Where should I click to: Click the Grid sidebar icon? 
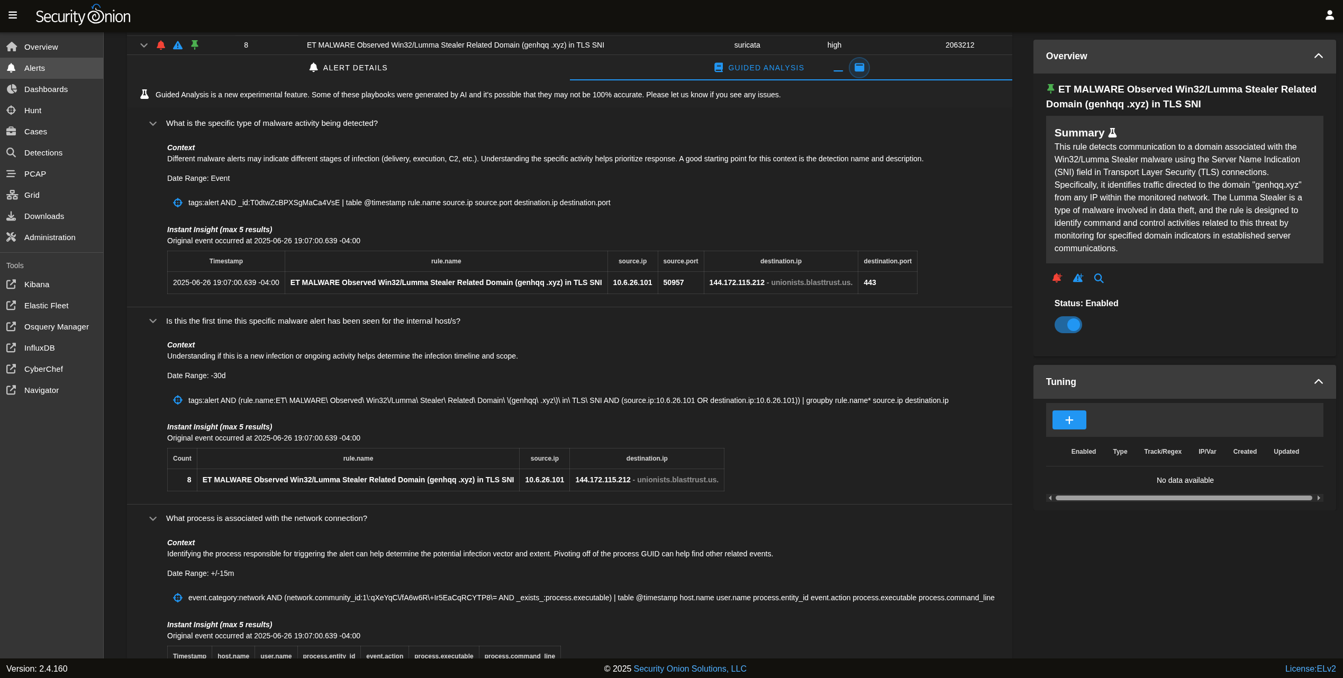click(x=12, y=195)
